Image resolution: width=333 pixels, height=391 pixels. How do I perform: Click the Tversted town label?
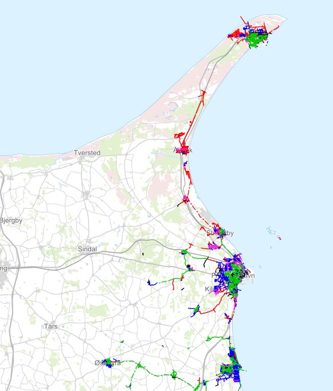[x=87, y=153]
